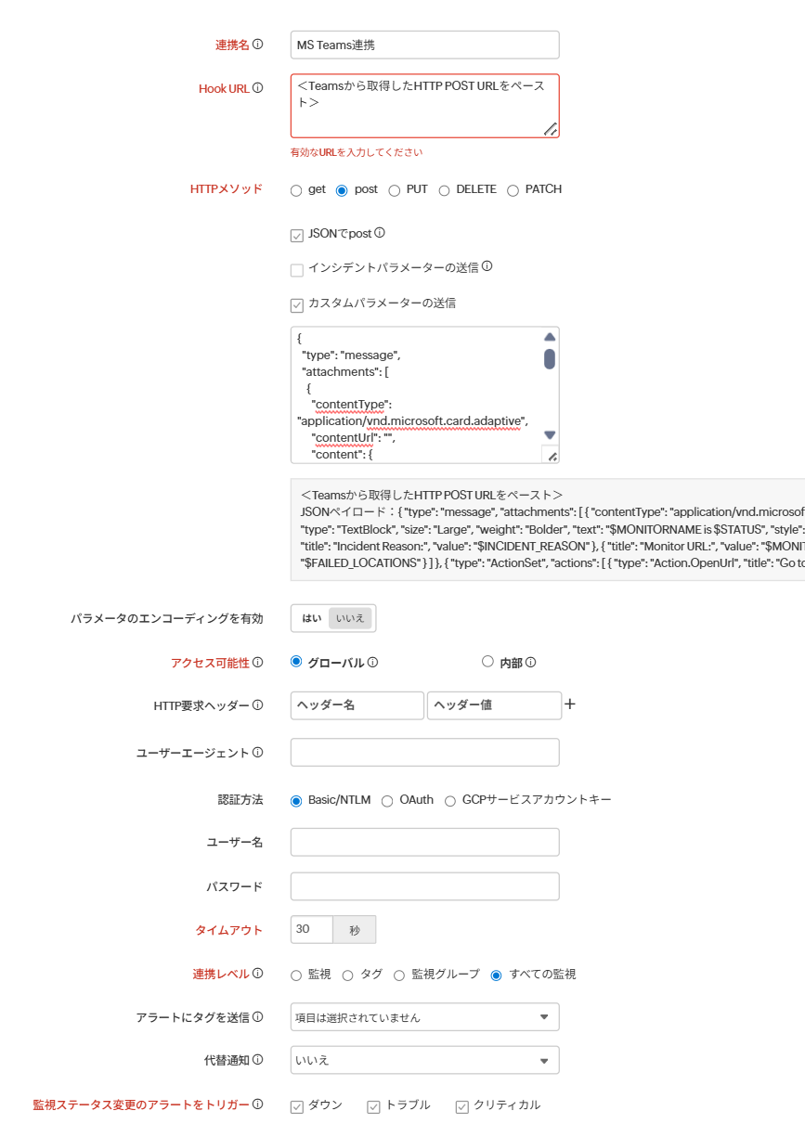Select 監視グループ integration level
This screenshot has width=805, height=1124.
click(x=399, y=975)
